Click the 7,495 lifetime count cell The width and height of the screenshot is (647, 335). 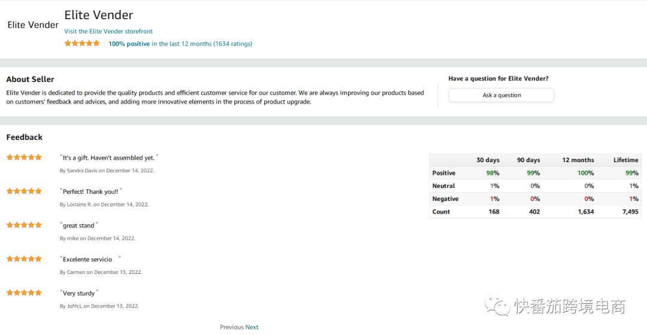coord(630,212)
